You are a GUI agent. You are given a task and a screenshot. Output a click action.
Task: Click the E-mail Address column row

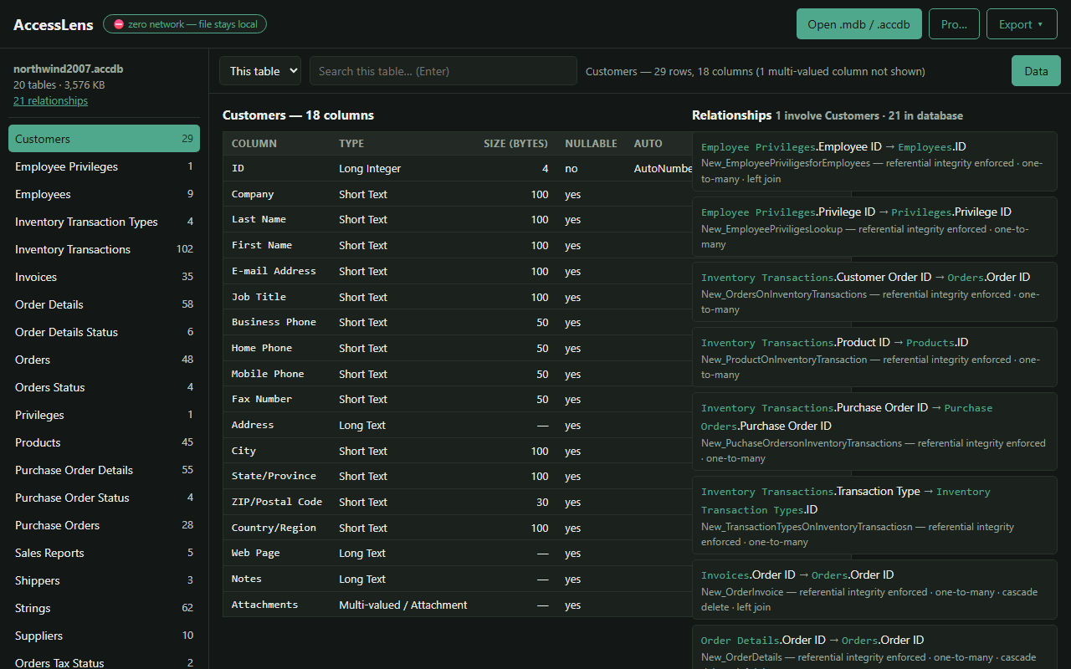tap(458, 272)
